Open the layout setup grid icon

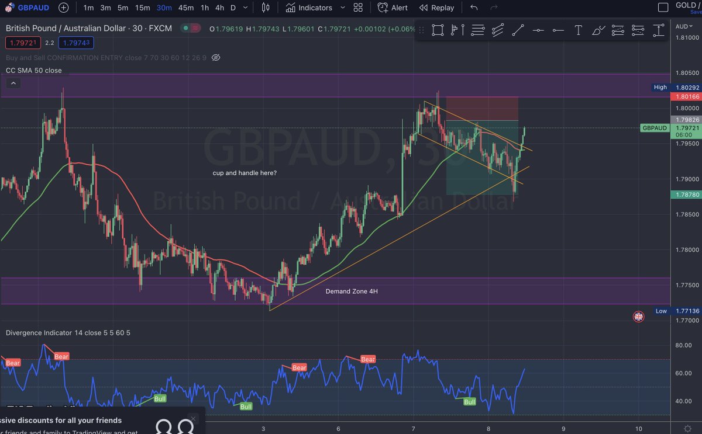pyautogui.click(x=358, y=8)
